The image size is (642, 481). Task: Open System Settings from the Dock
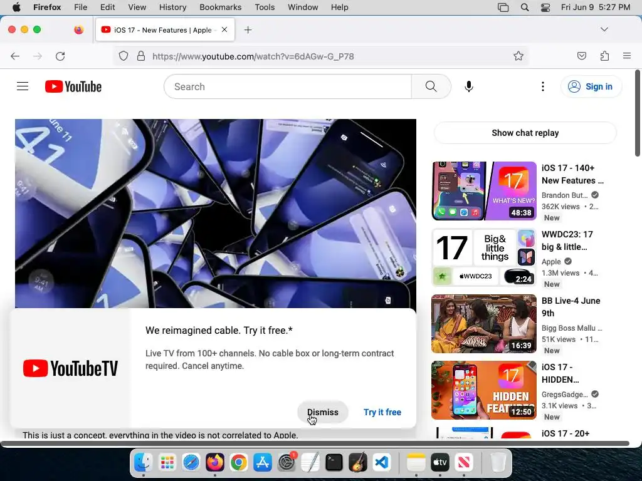tap(286, 463)
